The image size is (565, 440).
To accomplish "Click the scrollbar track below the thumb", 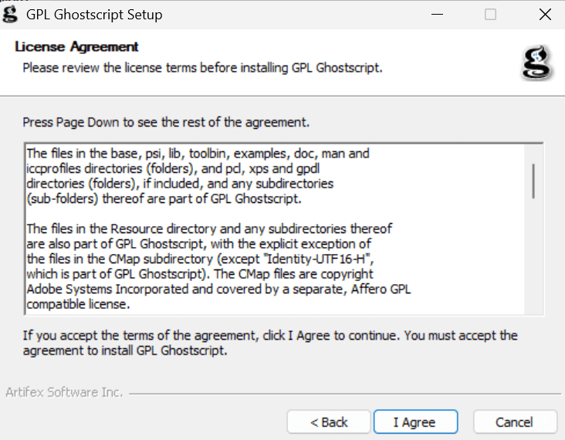I will coord(533,256).
